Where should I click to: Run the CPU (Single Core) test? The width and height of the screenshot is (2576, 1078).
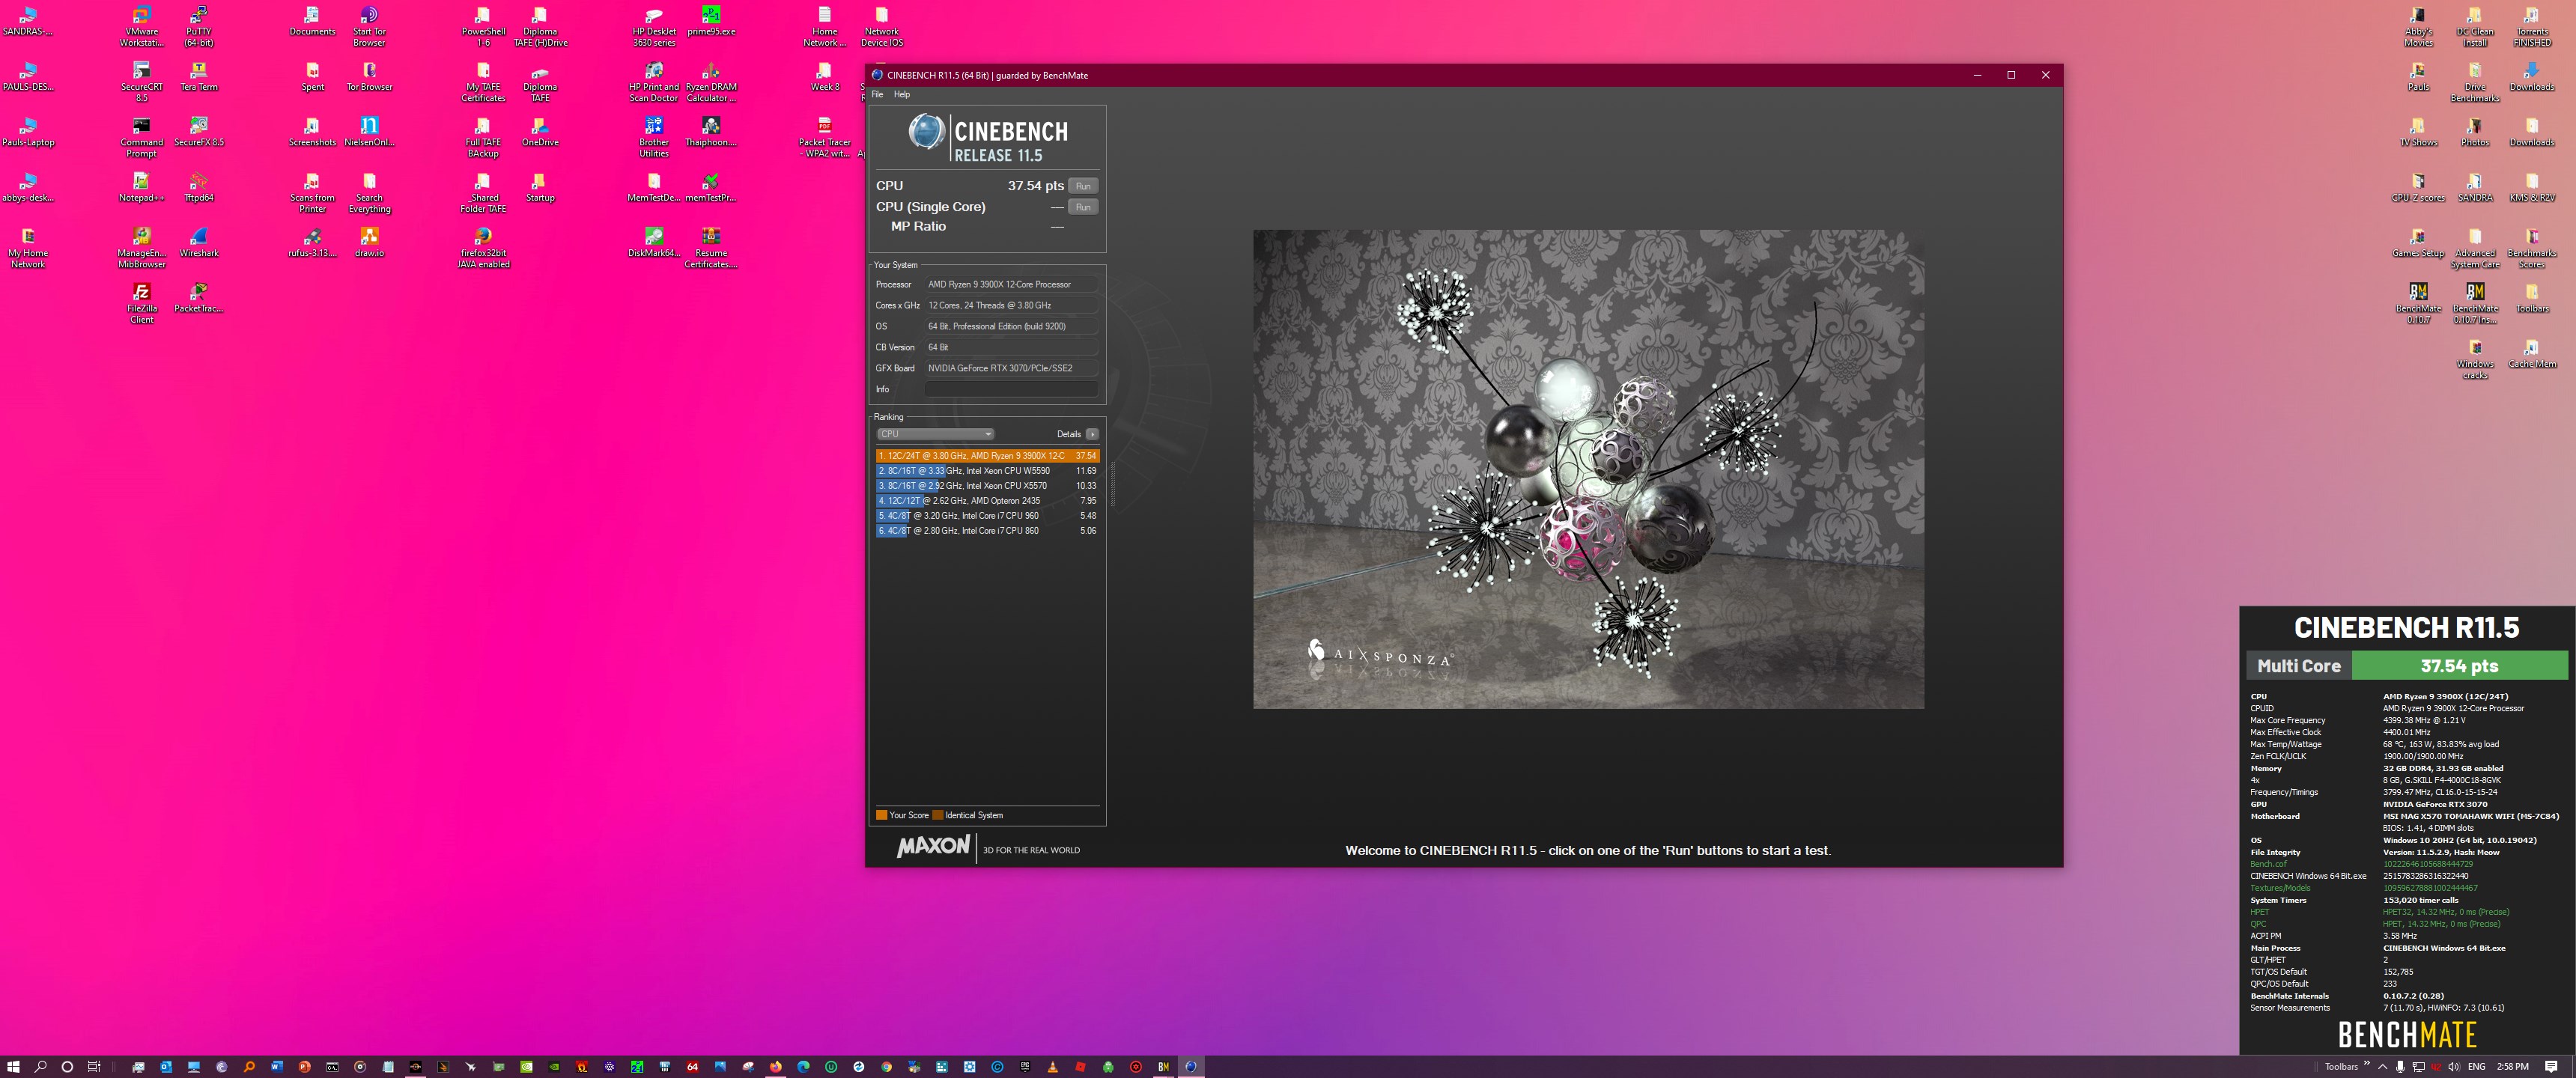point(1083,207)
